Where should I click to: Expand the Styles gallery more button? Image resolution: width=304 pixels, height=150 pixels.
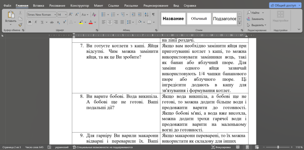pyautogui.click(x=240, y=23)
